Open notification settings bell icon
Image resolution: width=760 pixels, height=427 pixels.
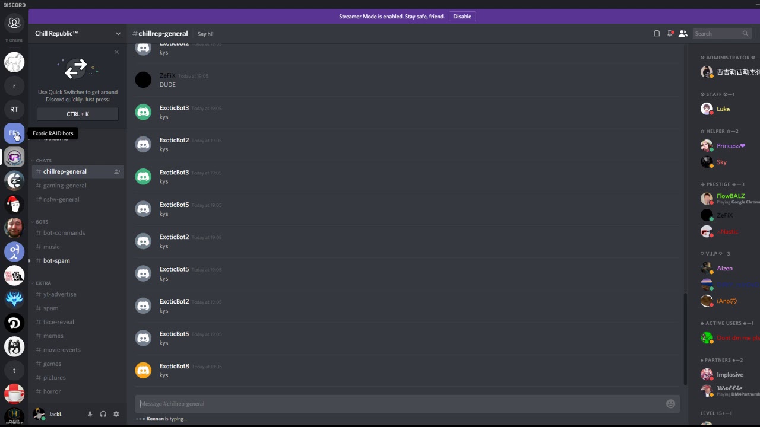click(x=657, y=34)
